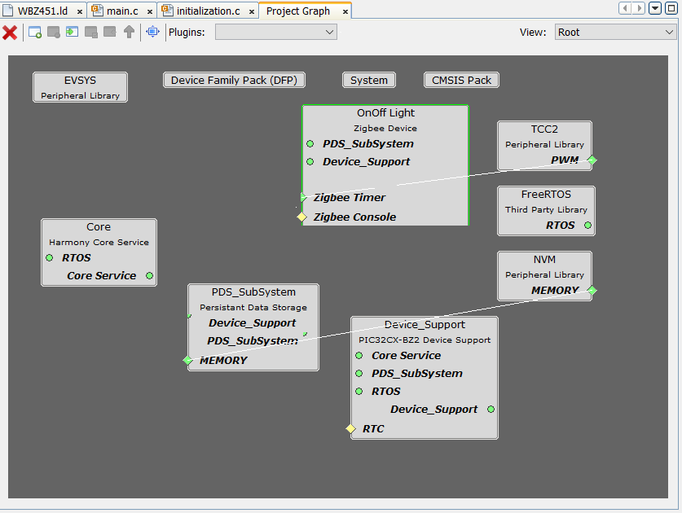Screen dimensions: 682x513
Task: Switch to the main.c tab
Action: 123,11
